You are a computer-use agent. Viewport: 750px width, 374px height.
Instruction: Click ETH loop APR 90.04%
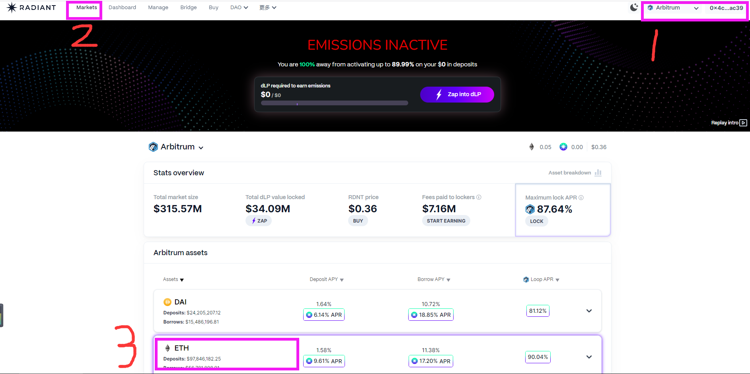pyautogui.click(x=538, y=357)
